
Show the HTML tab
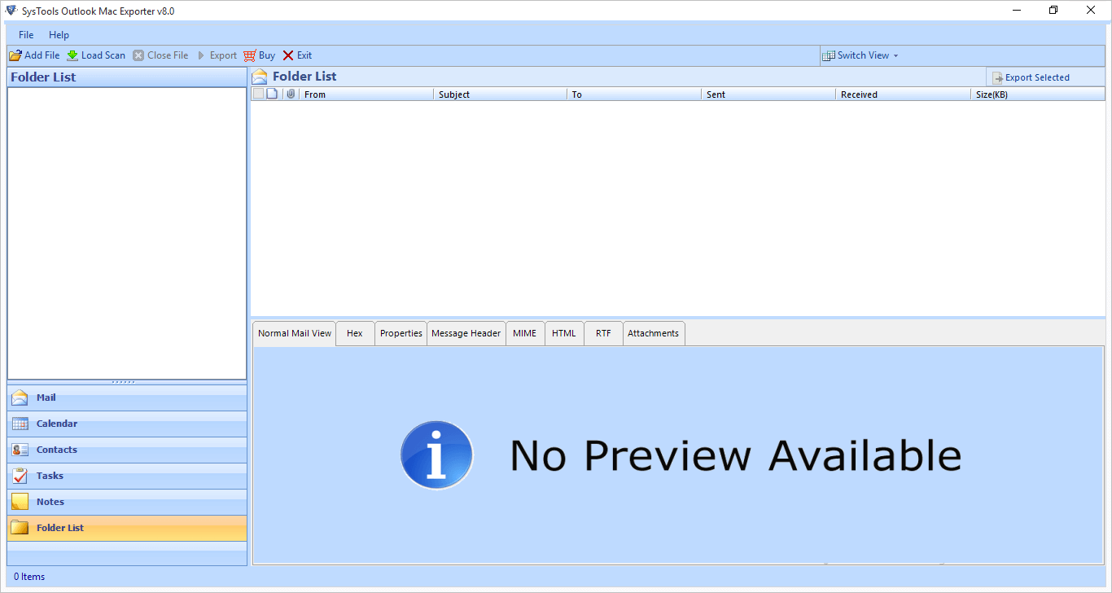coord(564,333)
